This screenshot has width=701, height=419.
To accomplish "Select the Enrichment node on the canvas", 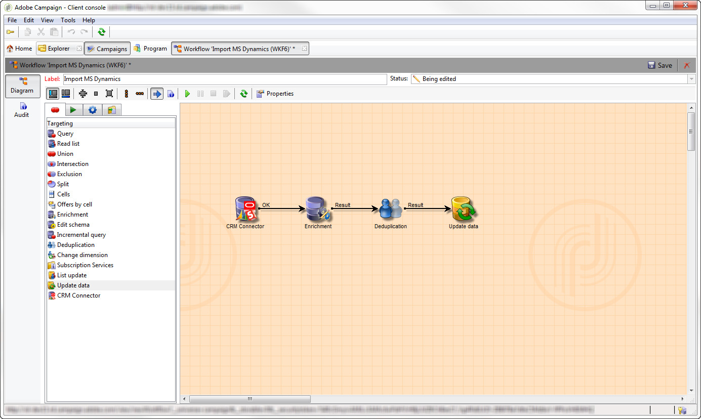I will [x=318, y=208].
